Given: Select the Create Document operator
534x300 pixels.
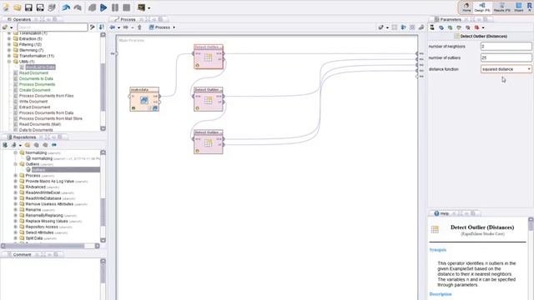Looking at the screenshot, I should 34,90.
